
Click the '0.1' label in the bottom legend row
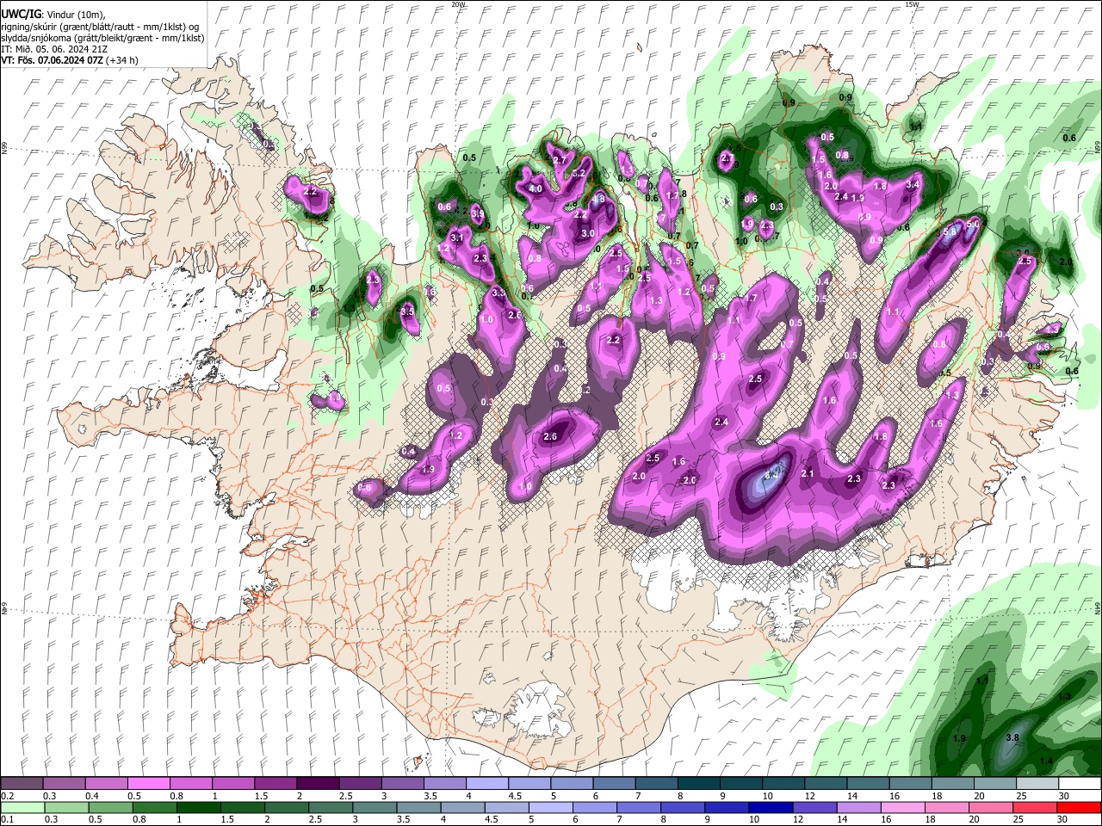point(7,819)
